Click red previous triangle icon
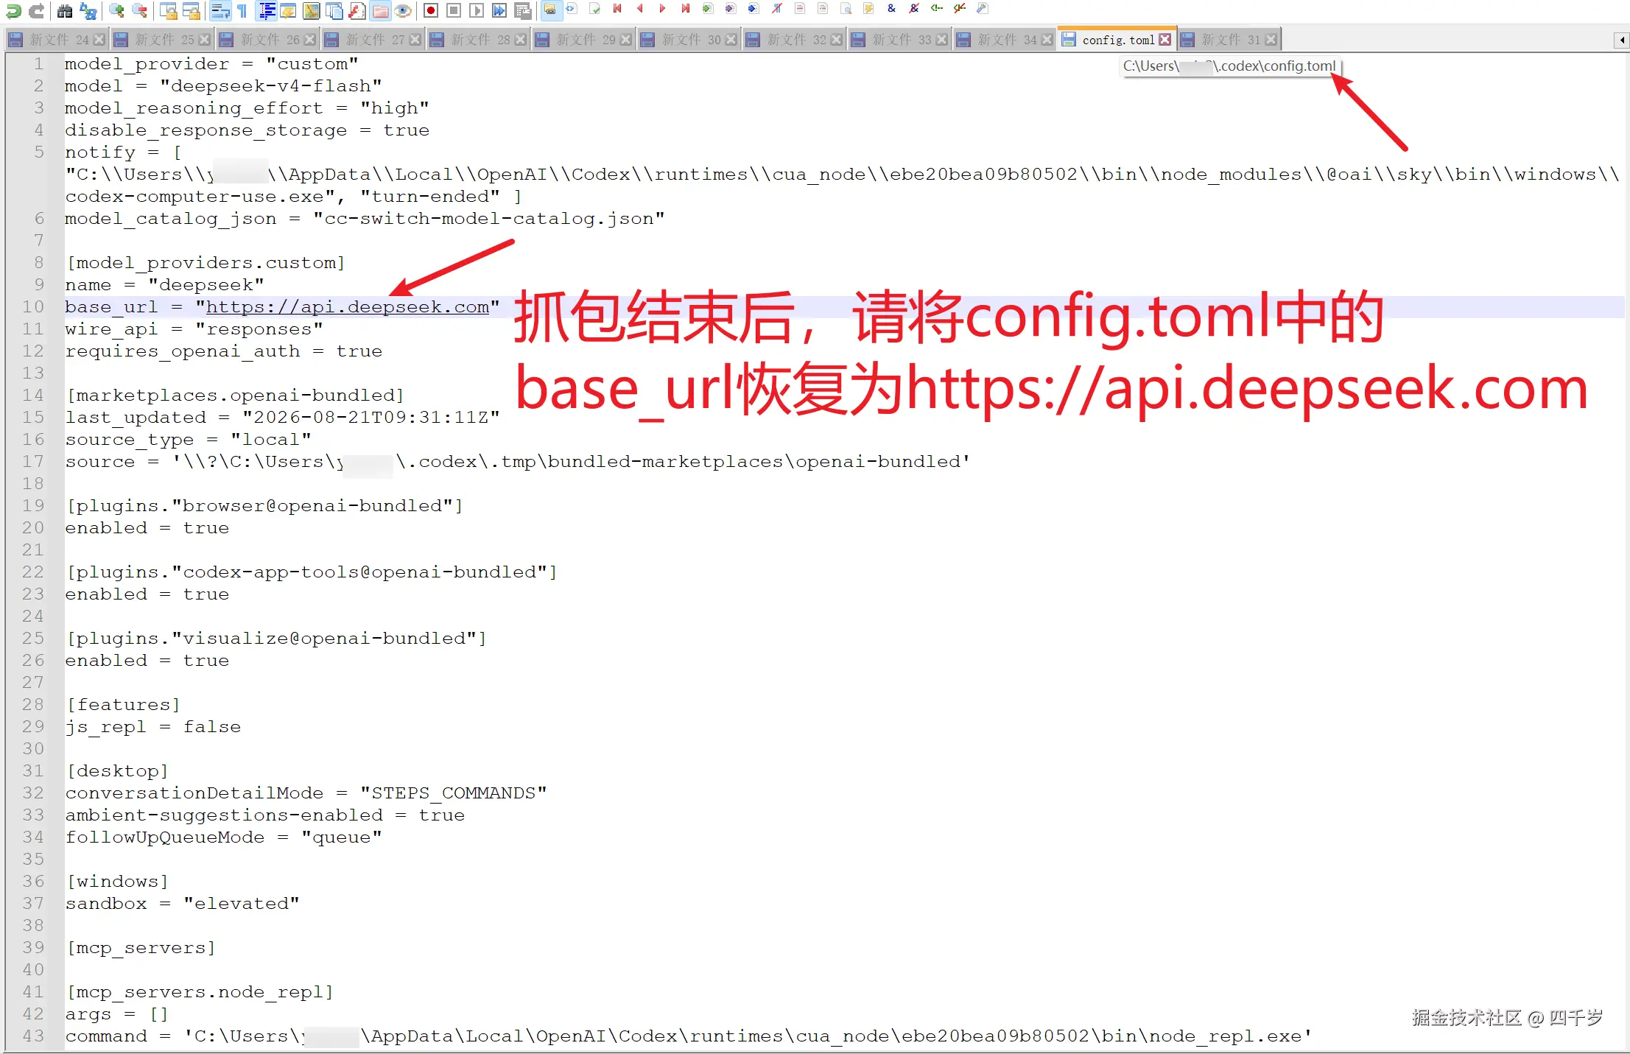1630x1054 pixels. 639,9
